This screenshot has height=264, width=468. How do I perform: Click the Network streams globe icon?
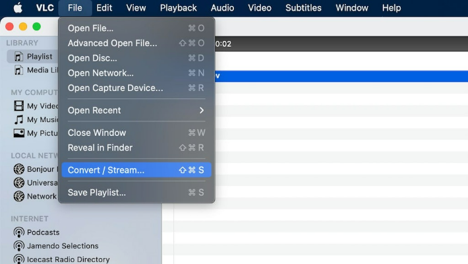[19, 197]
